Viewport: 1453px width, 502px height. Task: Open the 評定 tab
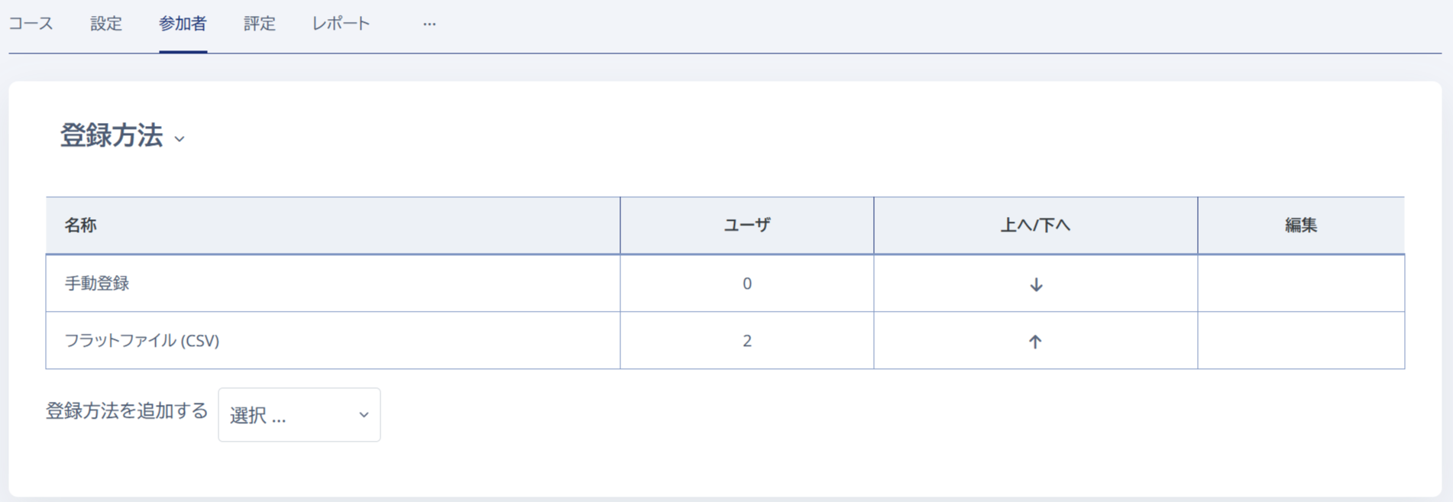pyautogui.click(x=259, y=24)
